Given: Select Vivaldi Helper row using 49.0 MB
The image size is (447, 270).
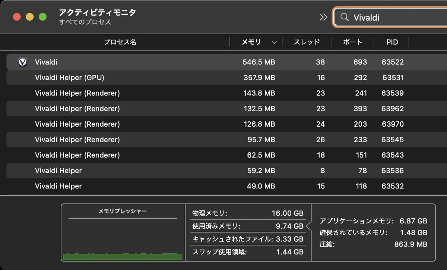Looking at the screenshot, I should point(227,186).
